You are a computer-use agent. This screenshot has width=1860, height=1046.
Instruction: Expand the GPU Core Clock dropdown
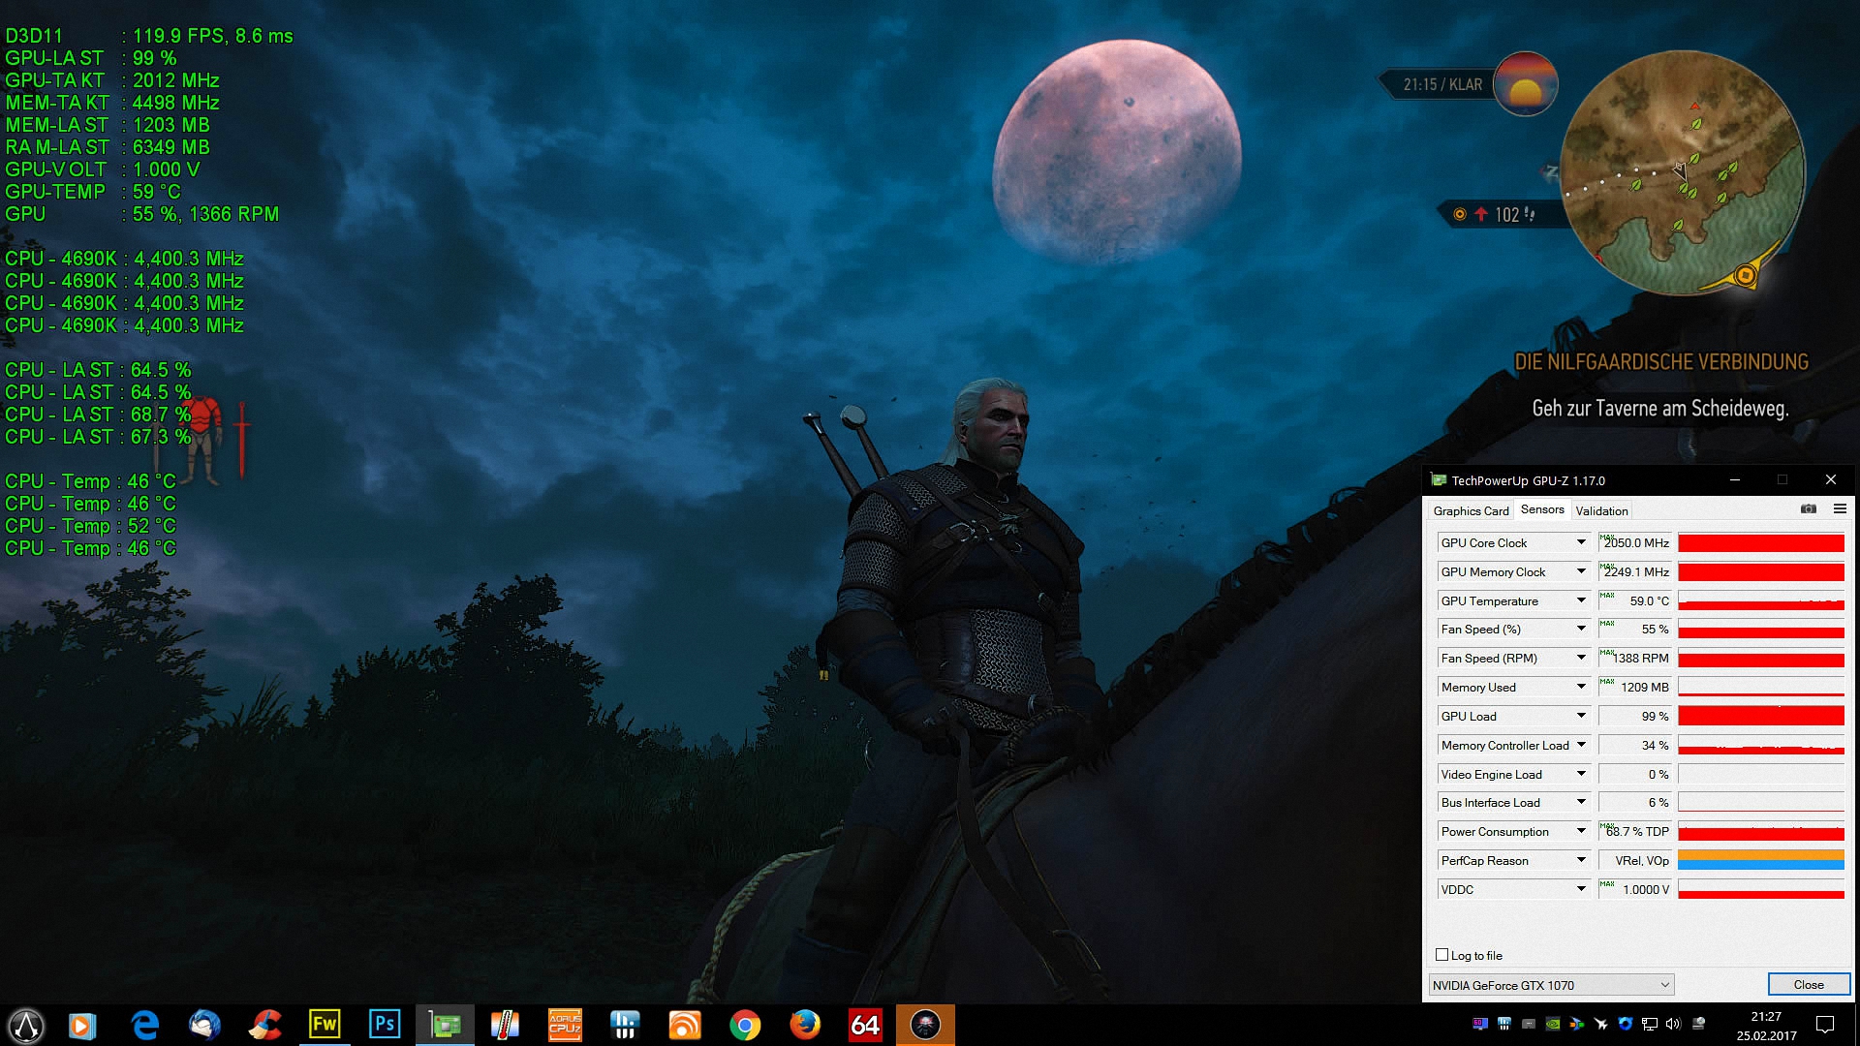point(1581,542)
